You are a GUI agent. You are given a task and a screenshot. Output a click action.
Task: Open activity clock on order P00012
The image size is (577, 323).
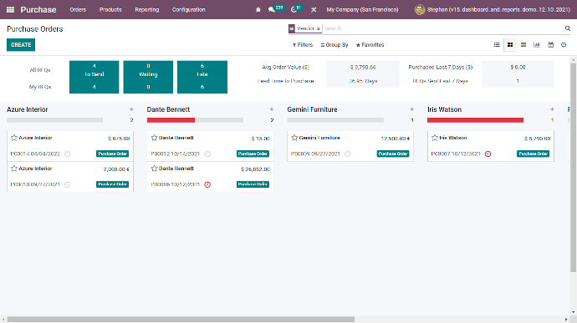[207, 154]
